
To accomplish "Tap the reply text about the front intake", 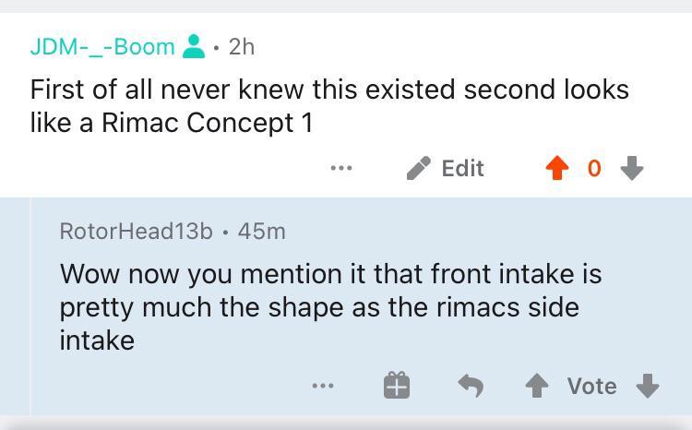I will tap(329, 306).
